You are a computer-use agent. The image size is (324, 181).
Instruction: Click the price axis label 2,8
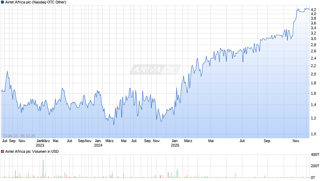[x=313, y=45]
